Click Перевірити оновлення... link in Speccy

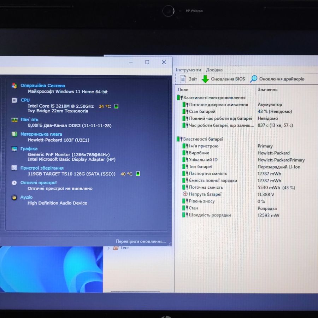tap(141, 241)
